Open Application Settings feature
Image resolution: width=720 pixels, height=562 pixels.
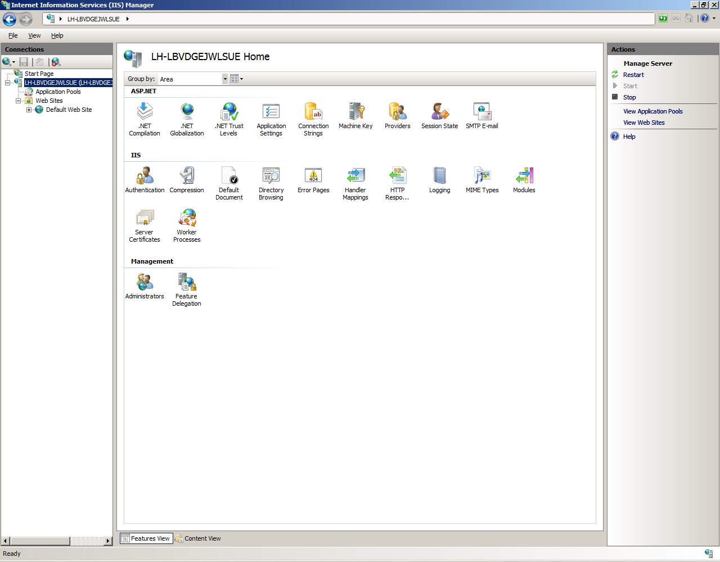(x=271, y=119)
